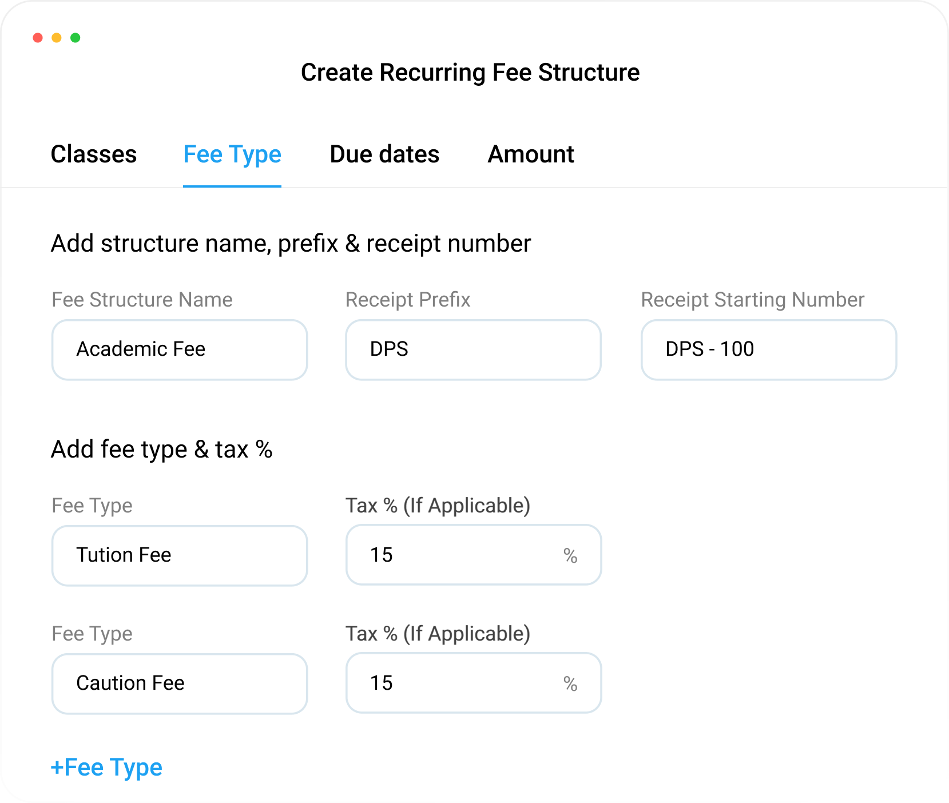This screenshot has width=949, height=803.
Task: Click the 15 value in Caution Fee tax field
Action: tap(382, 683)
